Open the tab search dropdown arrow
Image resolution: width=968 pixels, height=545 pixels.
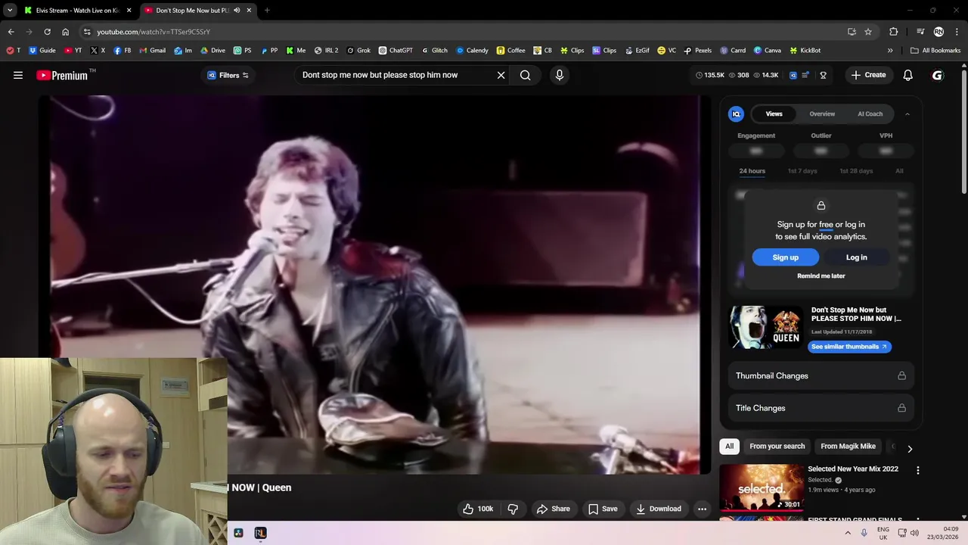point(10,11)
